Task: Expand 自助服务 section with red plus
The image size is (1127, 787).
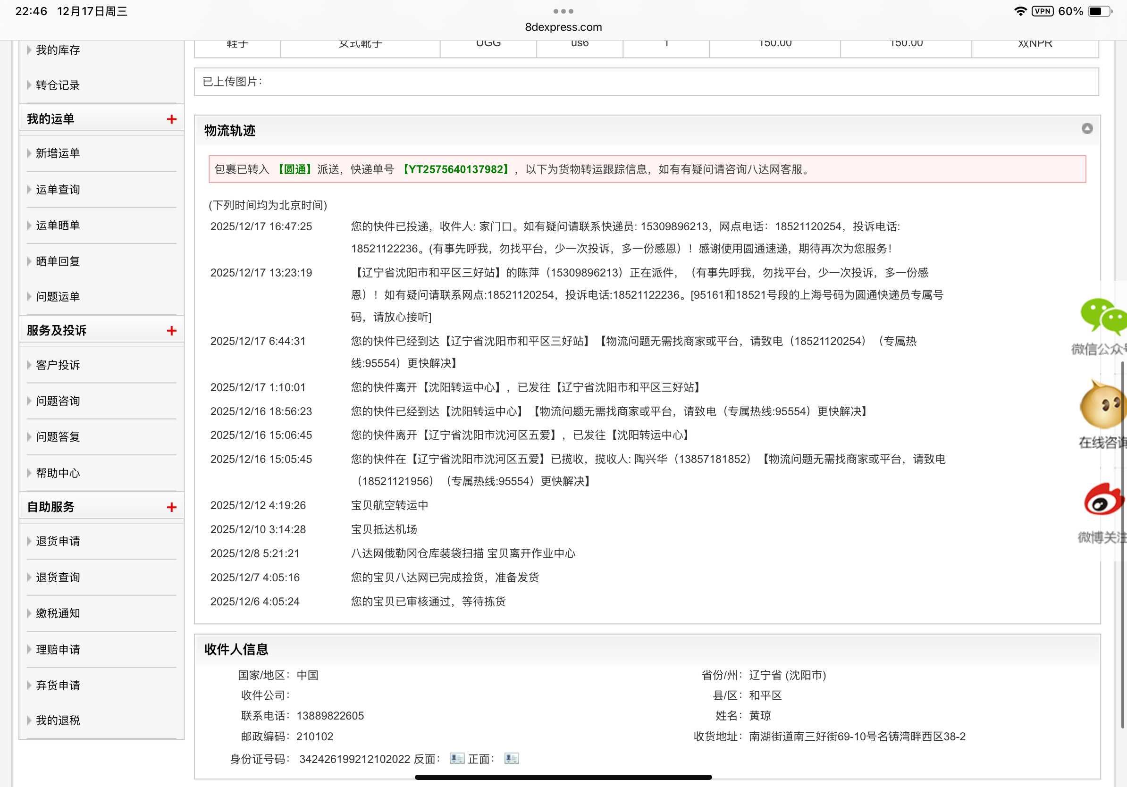Action: tap(171, 507)
